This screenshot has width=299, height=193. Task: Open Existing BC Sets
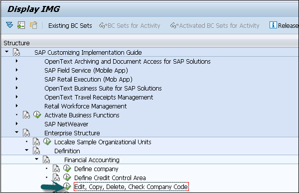click(70, 25)
